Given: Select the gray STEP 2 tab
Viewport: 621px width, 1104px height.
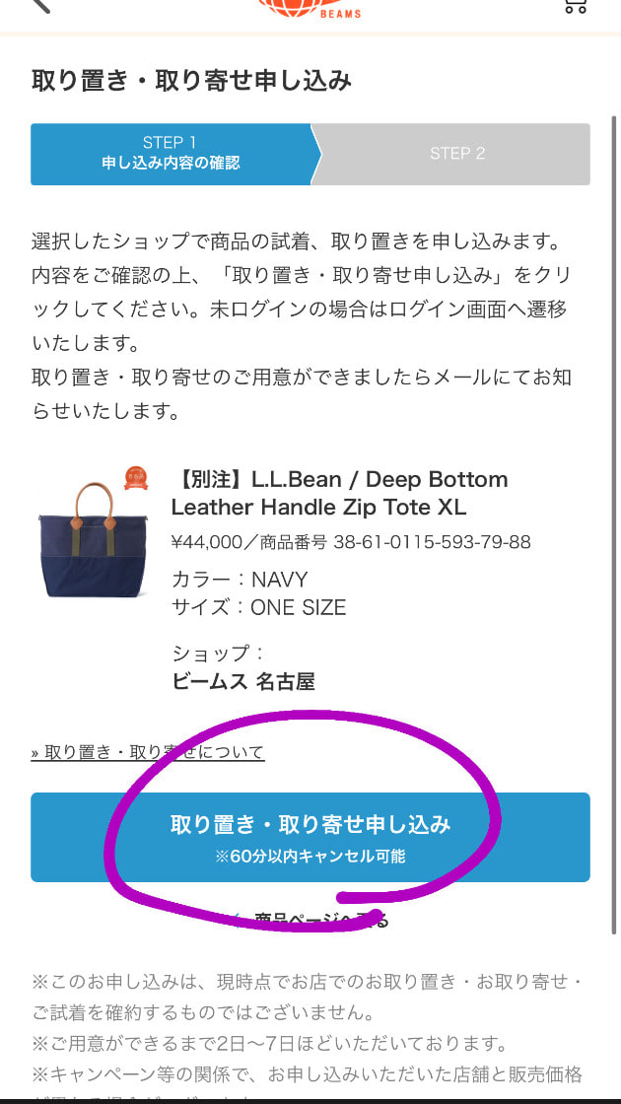Looking at the screenshot, I should [457, 154].
